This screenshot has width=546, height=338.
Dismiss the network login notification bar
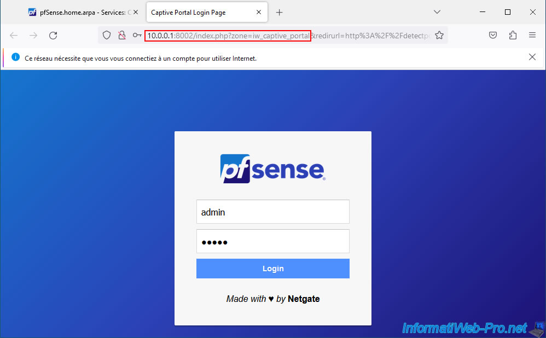532,57
